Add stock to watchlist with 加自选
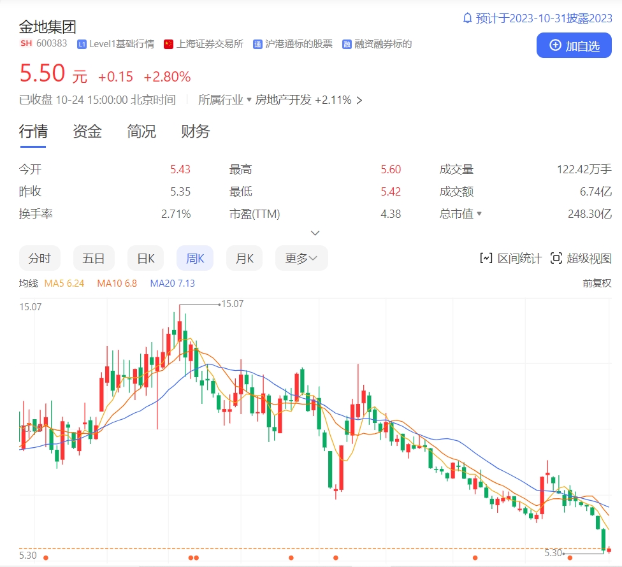The width and height of the screenshot is (622, 567). (x=574, y=46)
